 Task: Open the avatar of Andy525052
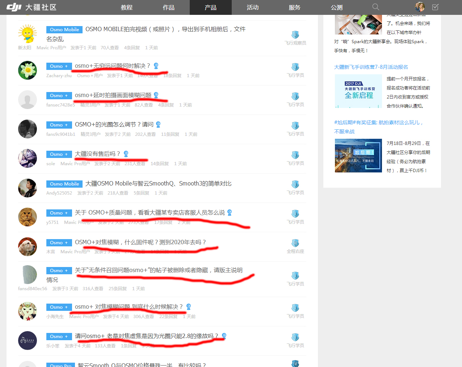pyautogui.click(x=28, y=188)
